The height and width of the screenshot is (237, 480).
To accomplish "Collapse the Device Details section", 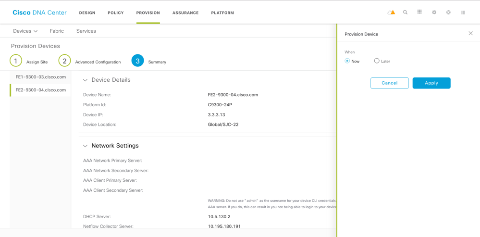I will click(86, 80).
